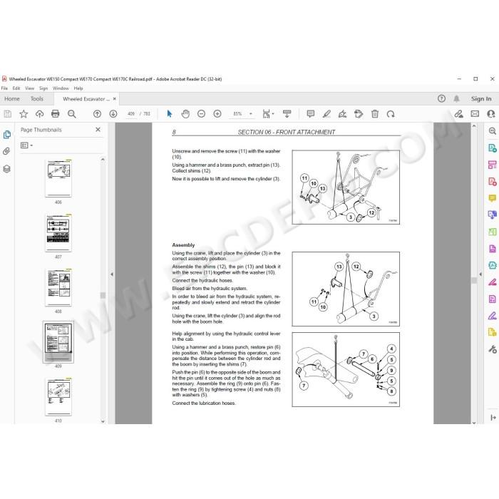Select the Highlight pen tool

(326, 113)
